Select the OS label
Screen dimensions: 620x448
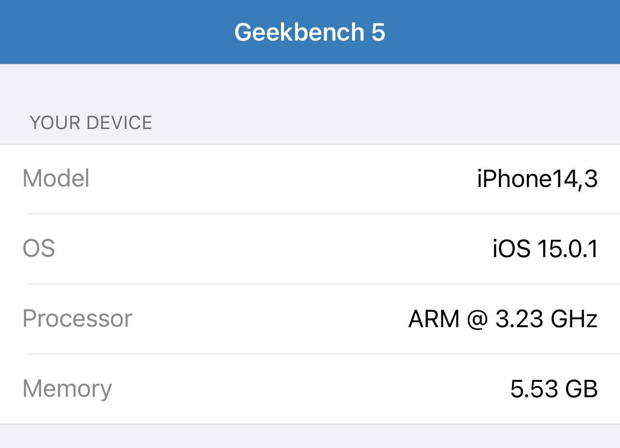point(39,248)
